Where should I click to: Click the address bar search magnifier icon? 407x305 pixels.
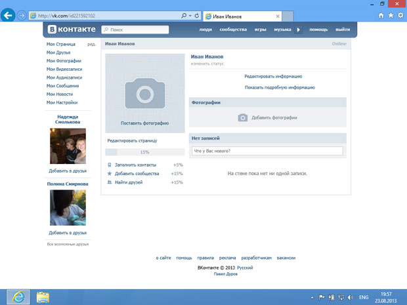(184, 16)
